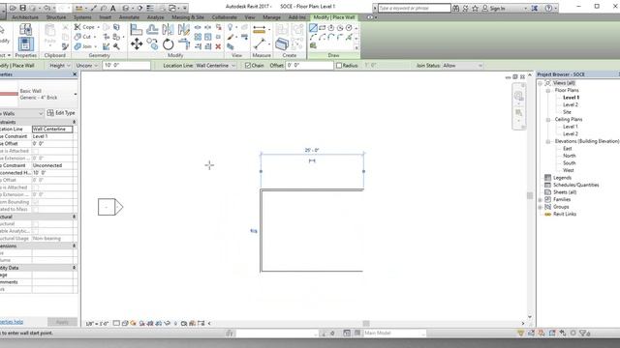Collapse the Ceiling Plans tree node
The width and height of the screenshot is (620, 348).
(x=548, y=120)
